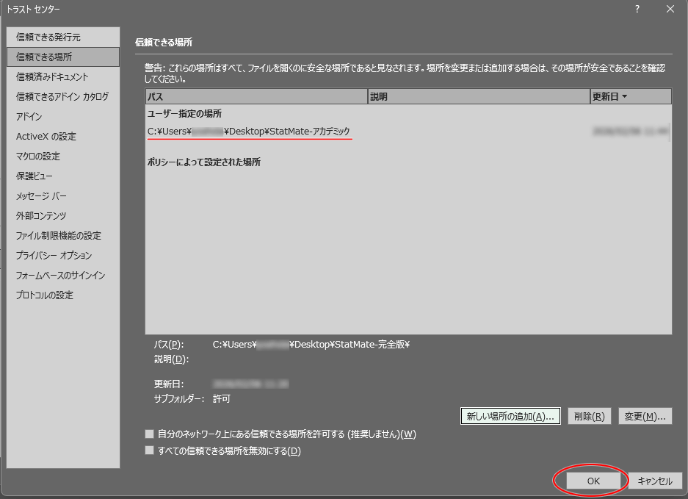688x499 pixels.
Task: Click the 変更 button
Action: tap(645, 416)
